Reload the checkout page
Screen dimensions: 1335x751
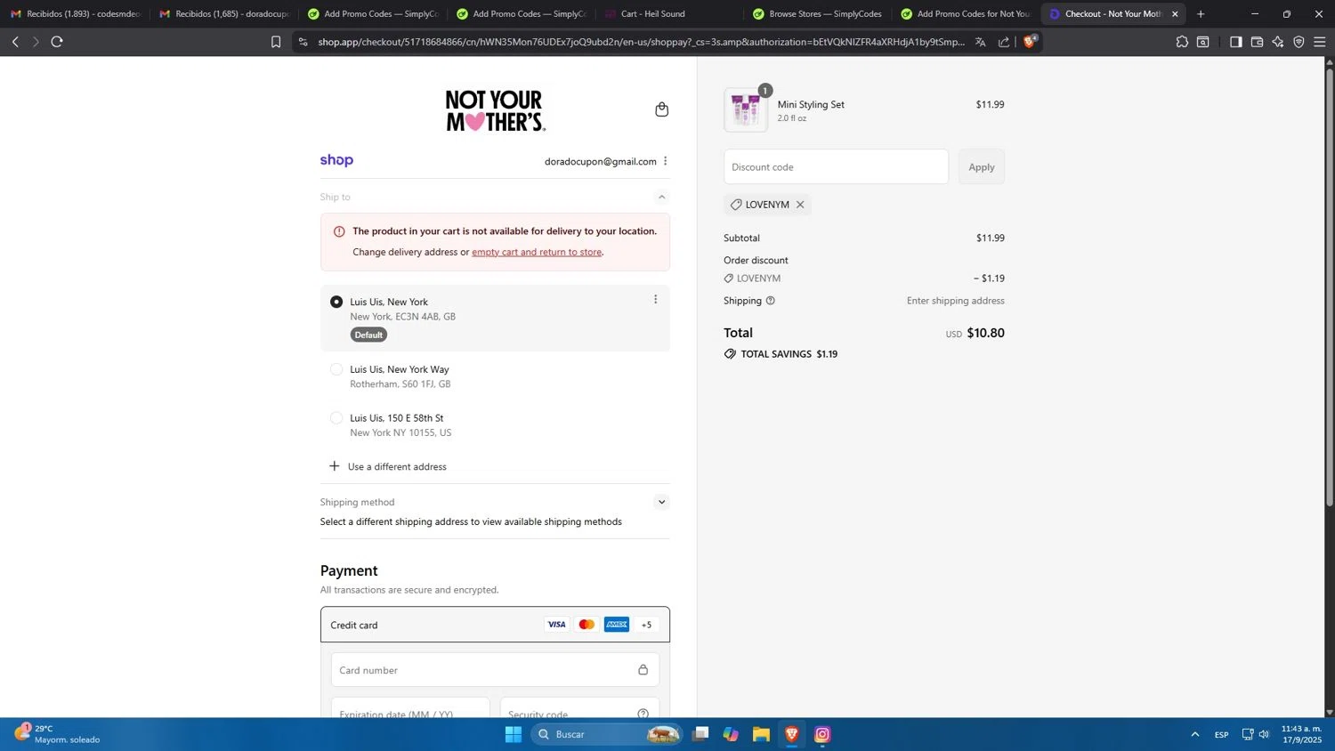click(x=57, y=42)
